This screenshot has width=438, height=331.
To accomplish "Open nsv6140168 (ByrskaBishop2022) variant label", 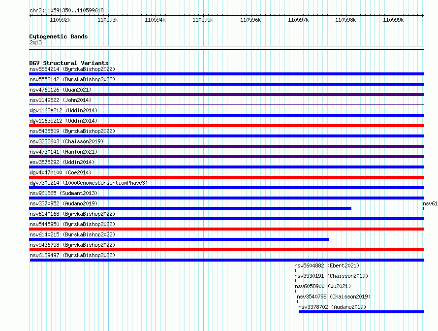I will [72, 214].
